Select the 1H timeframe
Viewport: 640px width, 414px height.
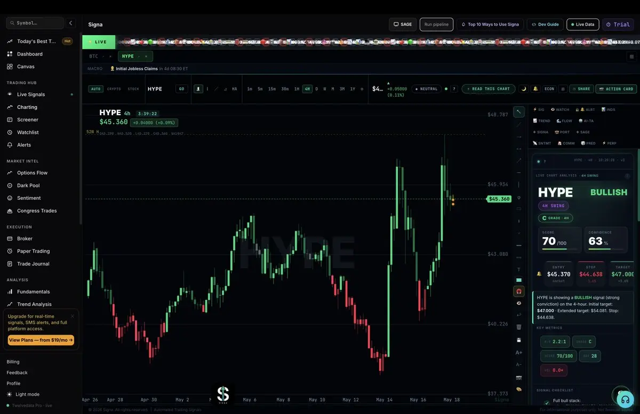pos(297,89)
